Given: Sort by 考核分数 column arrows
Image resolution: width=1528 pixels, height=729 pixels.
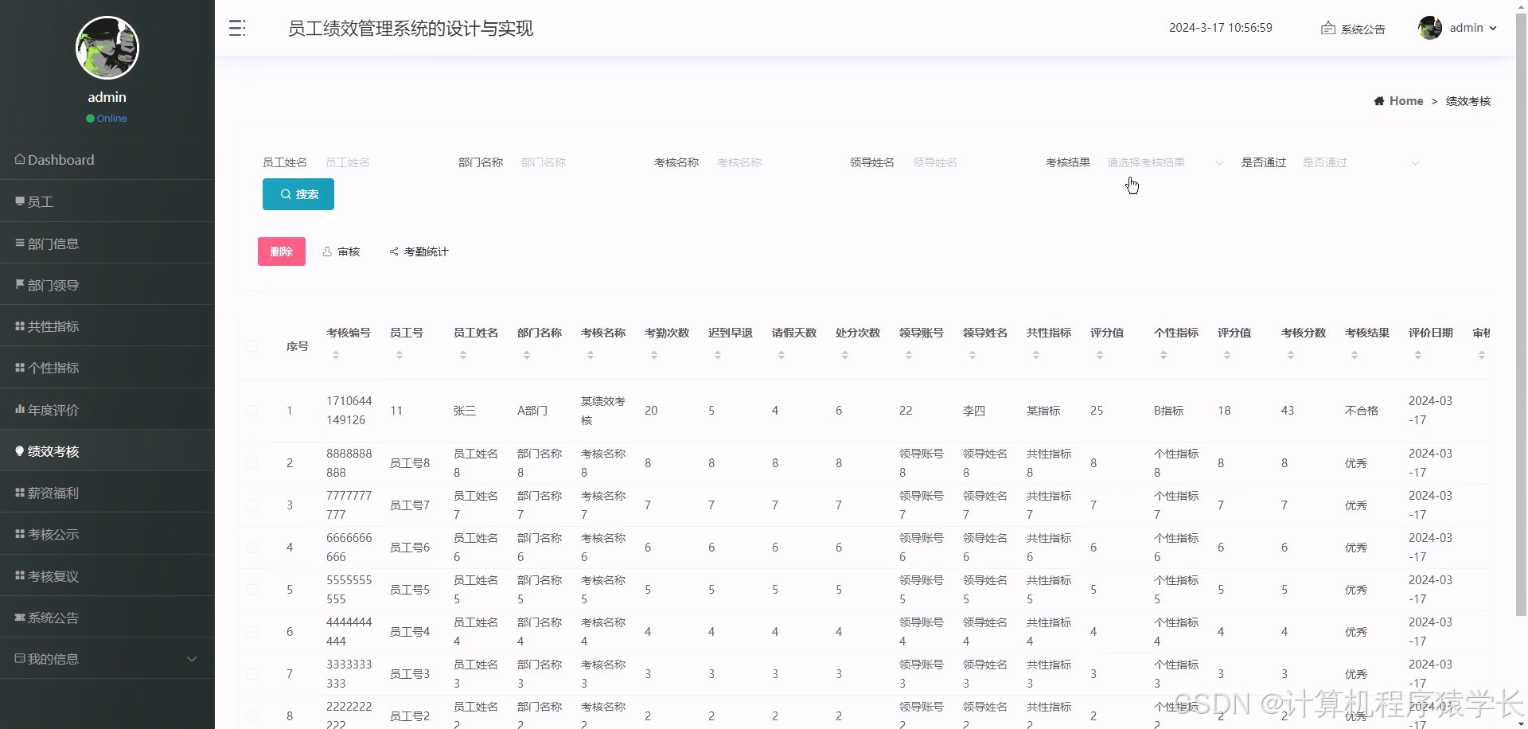Looking at the screenshot, I should tap(1291, 355).
